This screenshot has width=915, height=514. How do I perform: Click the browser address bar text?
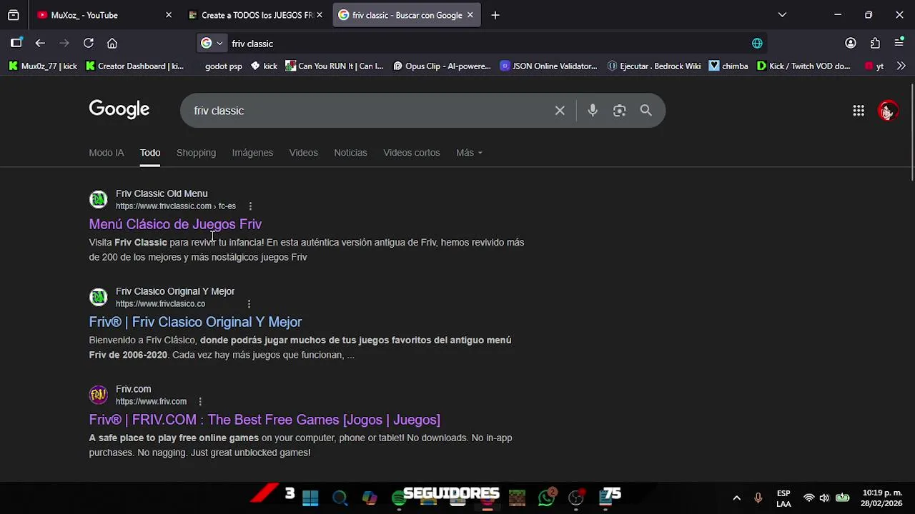pos(252,44)
